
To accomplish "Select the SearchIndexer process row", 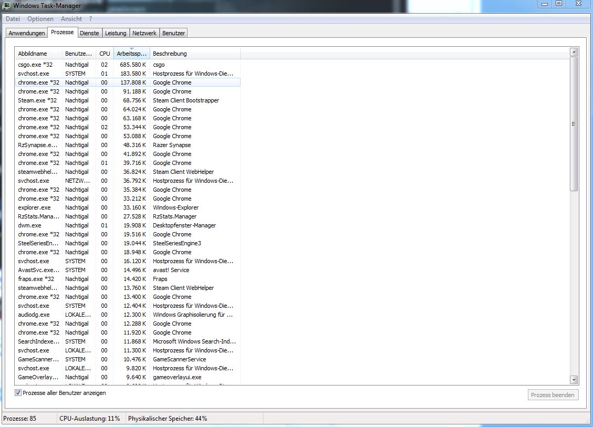I will [128, 341].
